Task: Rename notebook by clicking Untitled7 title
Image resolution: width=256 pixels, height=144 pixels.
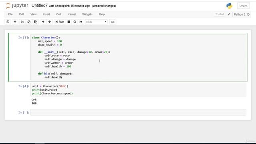Action: 40,5
